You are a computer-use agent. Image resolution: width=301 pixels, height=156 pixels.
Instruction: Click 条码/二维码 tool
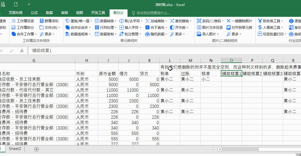(x=210, y=21)
